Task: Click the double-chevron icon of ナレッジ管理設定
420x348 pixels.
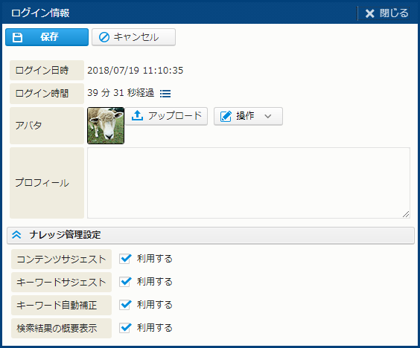Action: click(x=16, y=235)
